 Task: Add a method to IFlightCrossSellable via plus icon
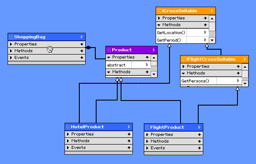click(x=238, y=73)
